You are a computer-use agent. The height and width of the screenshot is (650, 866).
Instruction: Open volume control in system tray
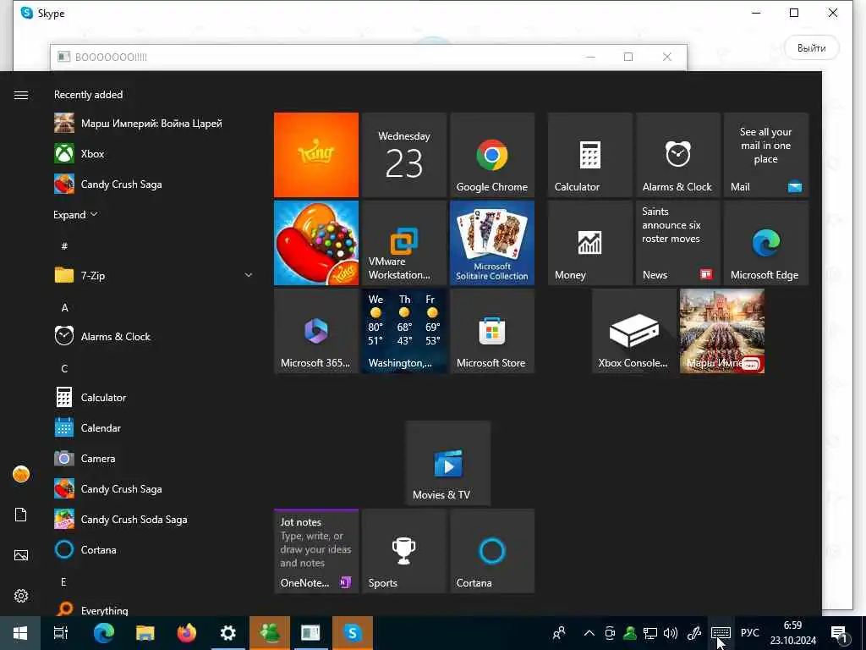[x=671, y=633]
